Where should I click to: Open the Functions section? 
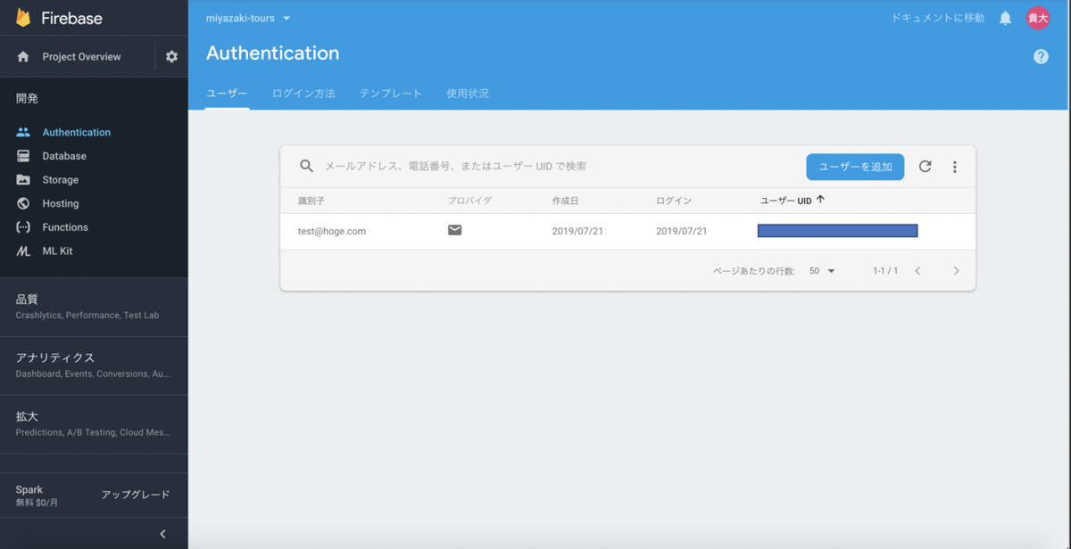point(68,226)
